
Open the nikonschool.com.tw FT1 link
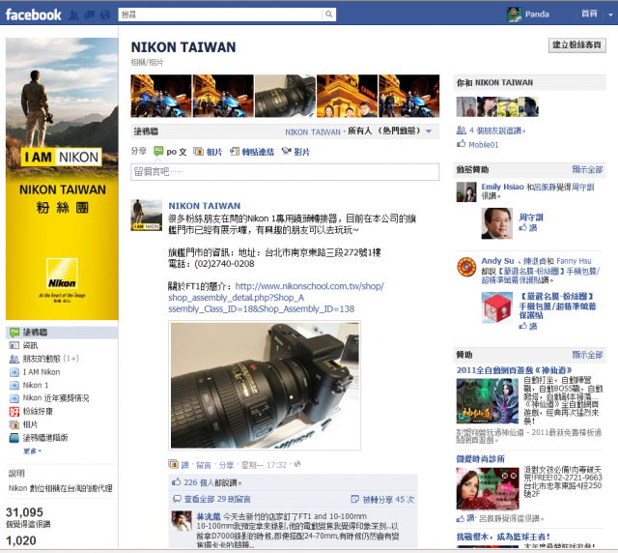276,297
